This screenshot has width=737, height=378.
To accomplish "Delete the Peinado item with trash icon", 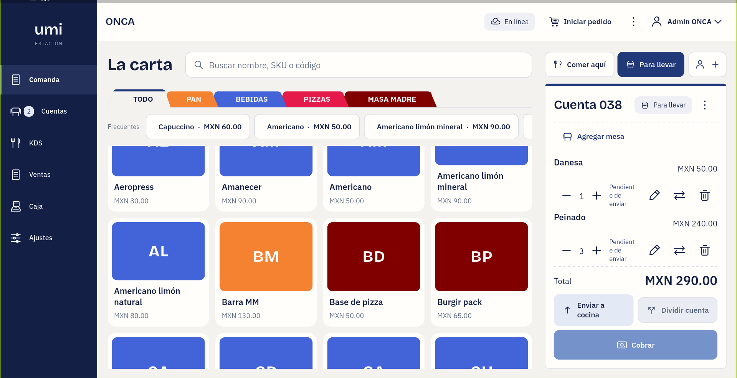I will tap(705, 251).
